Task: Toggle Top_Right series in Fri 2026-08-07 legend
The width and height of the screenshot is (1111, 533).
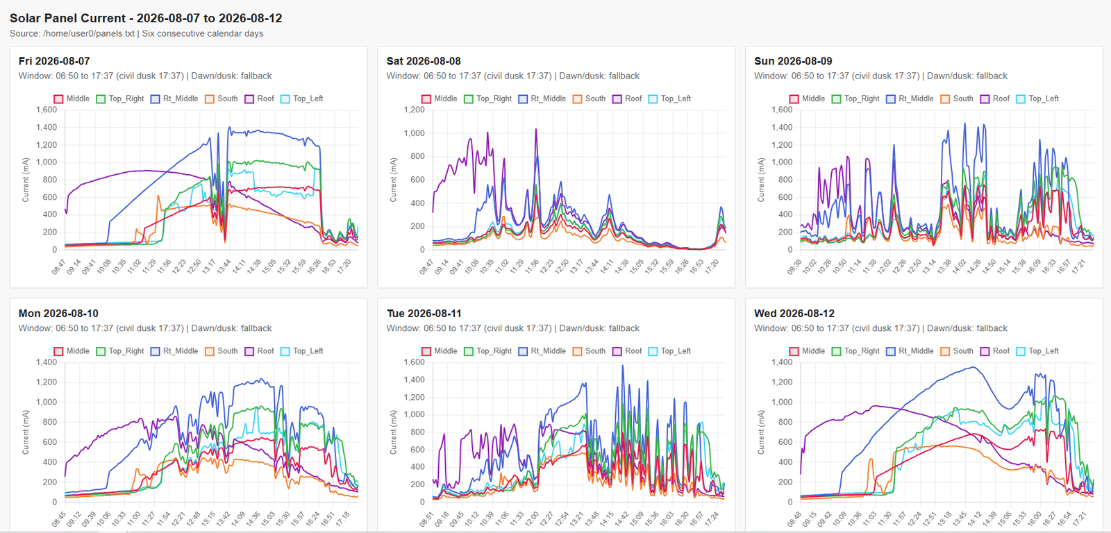Action: pos(119,99)
